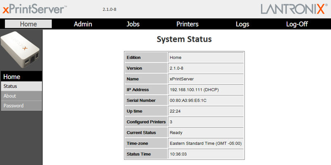Click the Edition label cell
Viewport: 331px width, 165px height.
[x=146, y=57]
